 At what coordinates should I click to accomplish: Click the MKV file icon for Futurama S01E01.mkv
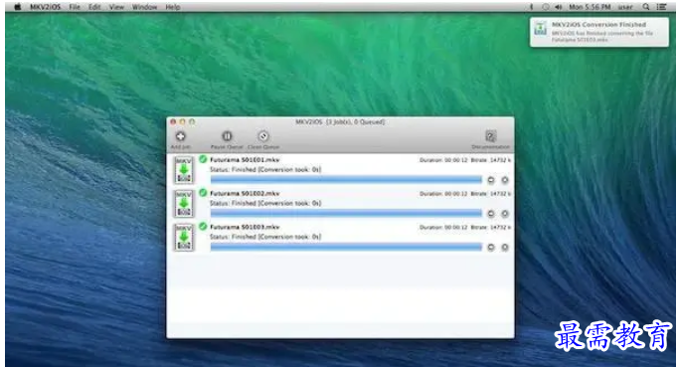tap(184, 170)
